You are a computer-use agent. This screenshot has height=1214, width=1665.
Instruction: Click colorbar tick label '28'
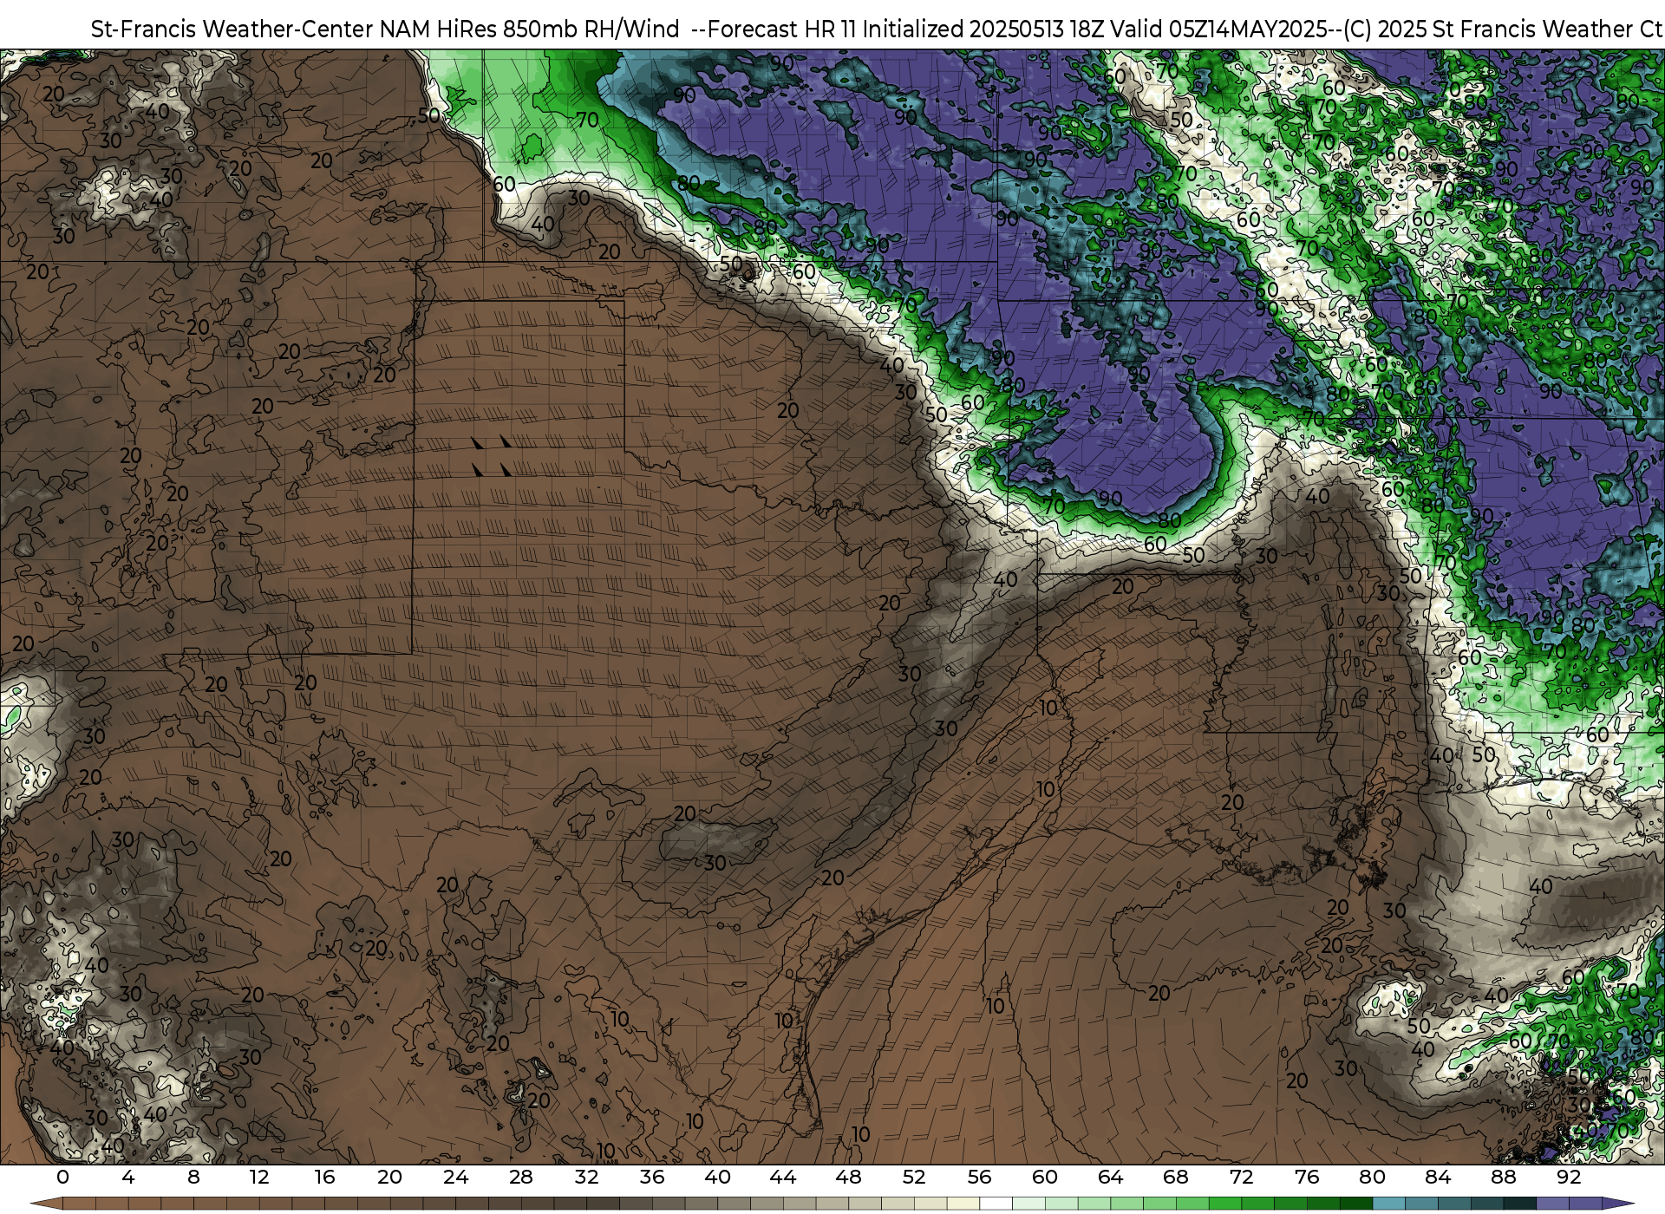(x=521, y=1177)
